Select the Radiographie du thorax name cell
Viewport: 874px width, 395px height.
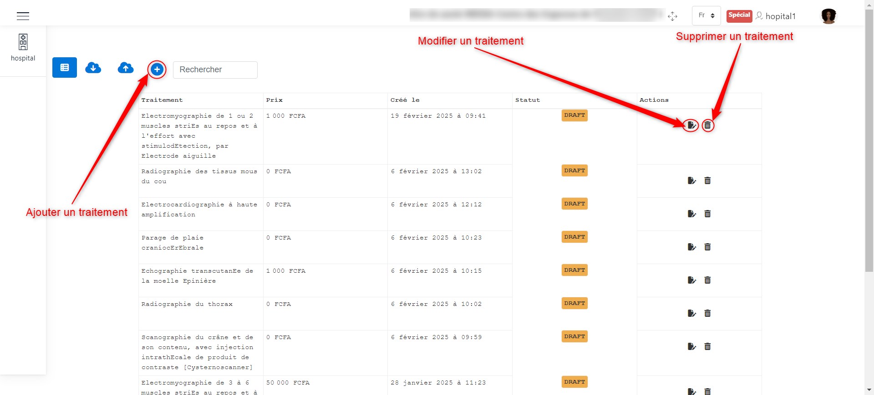coord(201,314)
